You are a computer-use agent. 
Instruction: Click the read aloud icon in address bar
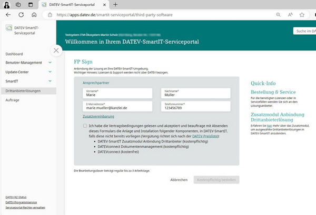click(x=291, y=15)
